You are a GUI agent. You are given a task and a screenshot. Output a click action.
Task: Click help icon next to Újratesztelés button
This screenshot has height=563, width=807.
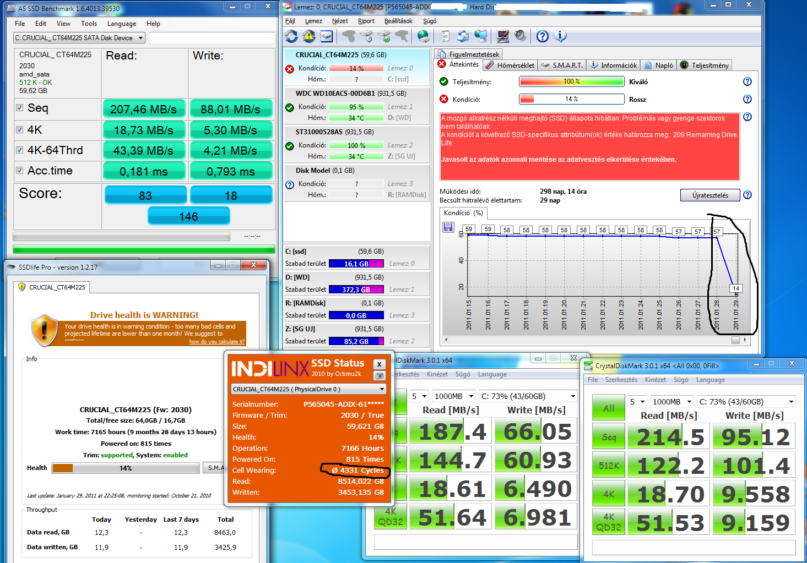[x=748, y=195]
